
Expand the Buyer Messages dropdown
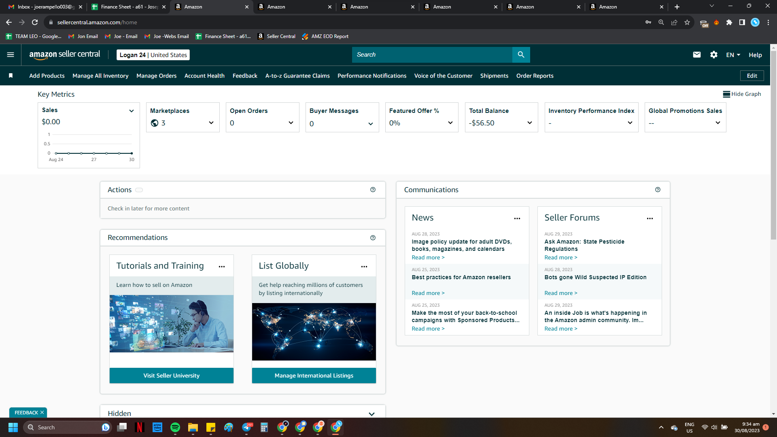click(x=370, y=124)
